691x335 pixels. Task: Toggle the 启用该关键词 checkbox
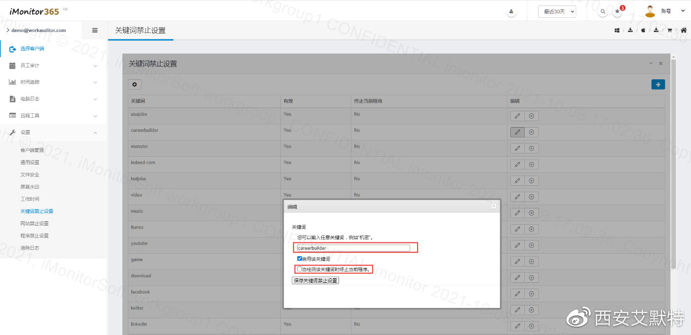(x=300, y=259)
